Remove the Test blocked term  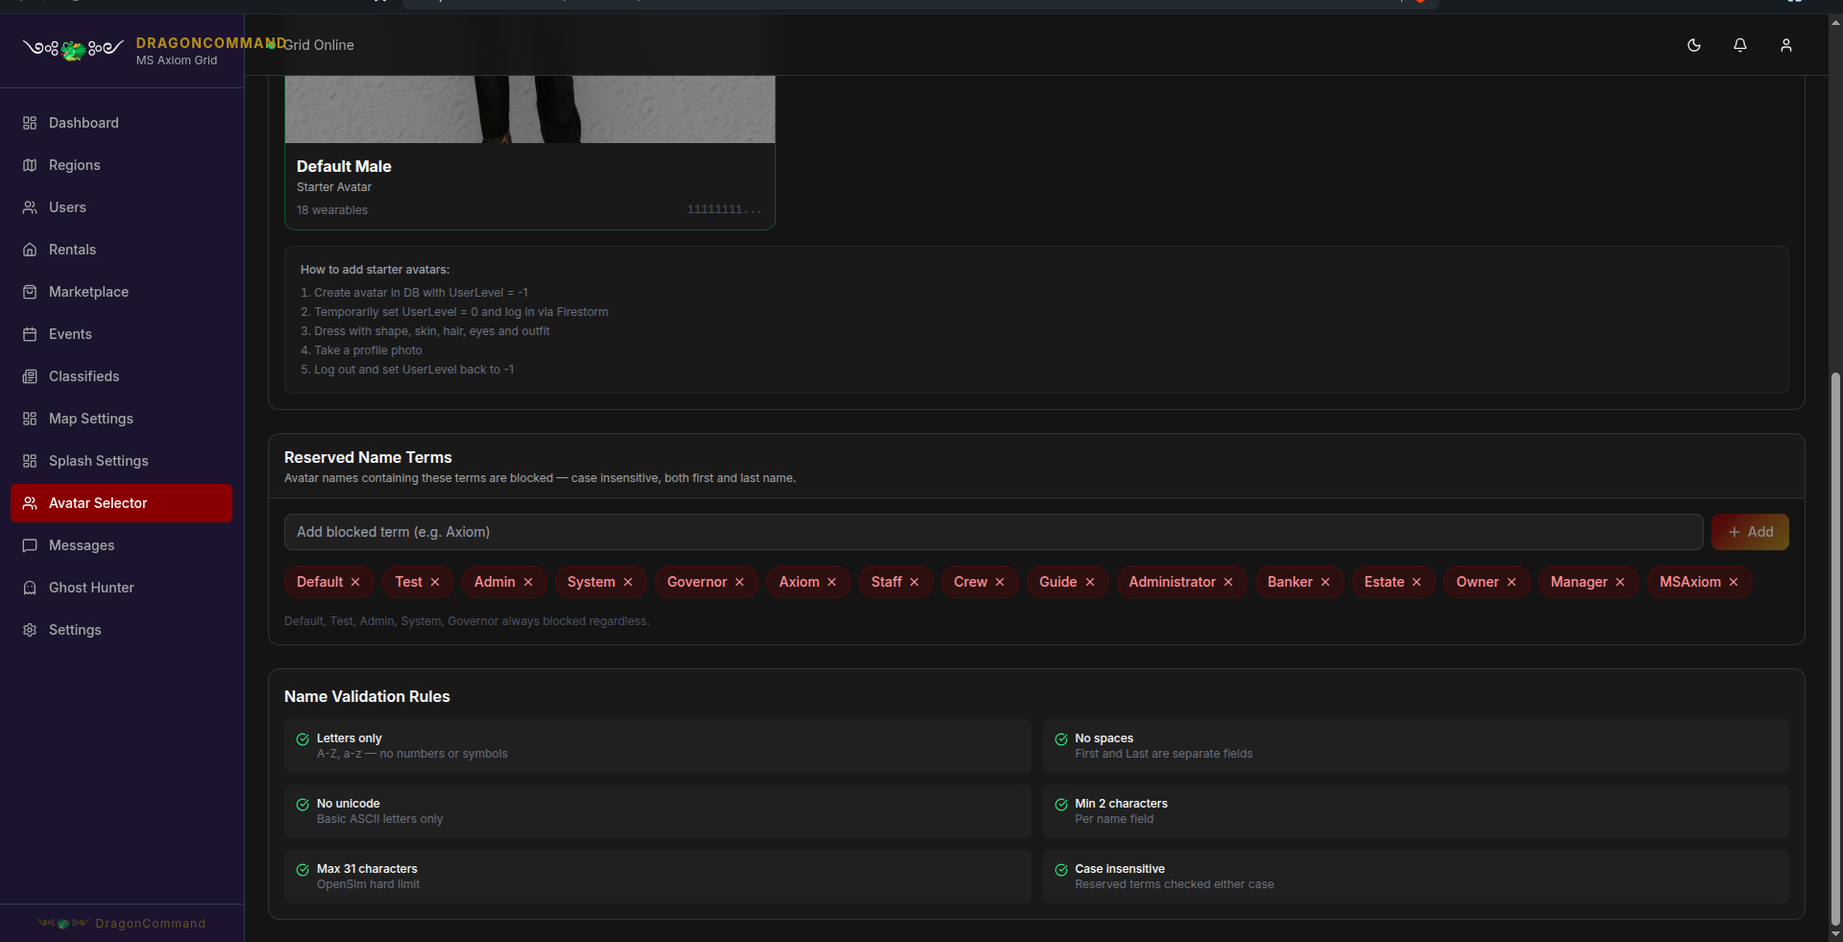tap(435, 582)
